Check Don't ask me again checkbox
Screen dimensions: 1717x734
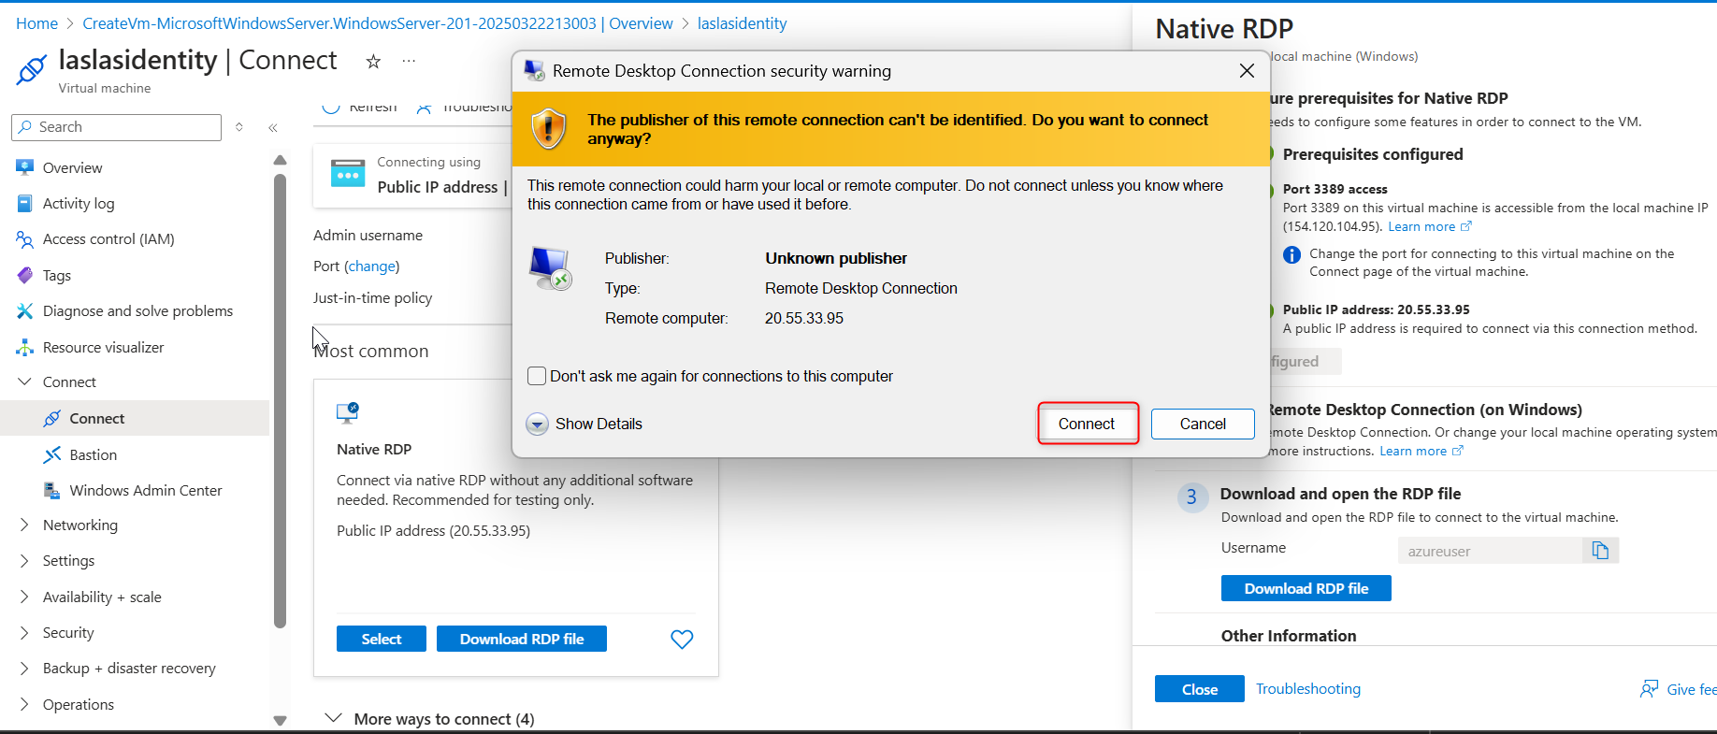537,376
